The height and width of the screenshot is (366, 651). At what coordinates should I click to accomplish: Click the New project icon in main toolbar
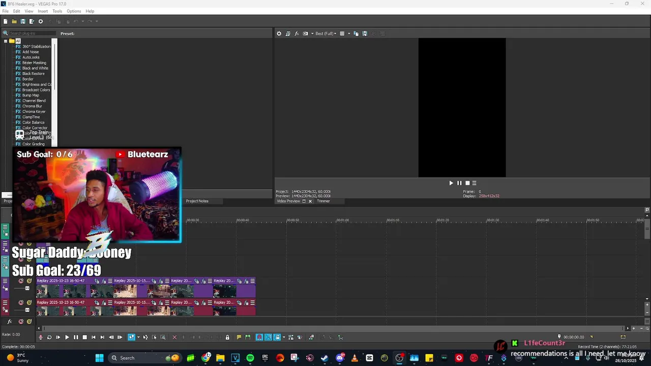(5, 21)
